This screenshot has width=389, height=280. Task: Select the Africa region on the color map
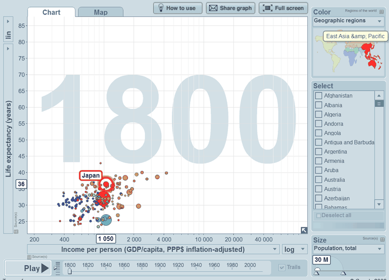click(351, 57)
